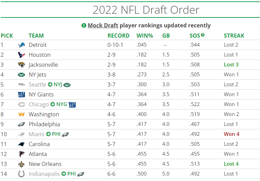Image resolution: width=260 pixels, height=181 pixels.
Task: Click the Jacksonville Jaguars logo icon
Action: pyautogui.click(x=22, y=65)
